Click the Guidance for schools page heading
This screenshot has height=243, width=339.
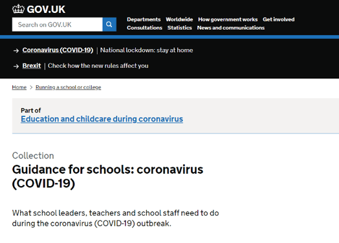coord(107,176)
